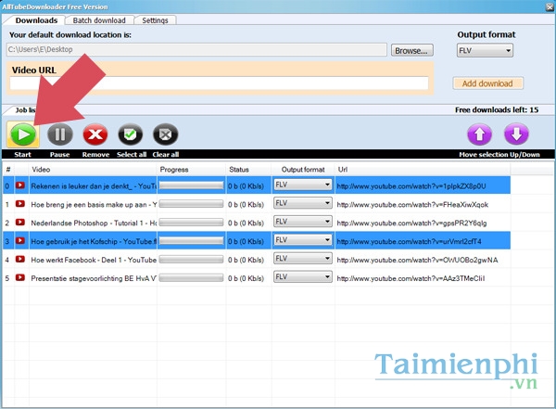Select 'Presentatie stagevoorlichting BE HvA' video
Screen dimensions: 556x409
pos(94,278)
